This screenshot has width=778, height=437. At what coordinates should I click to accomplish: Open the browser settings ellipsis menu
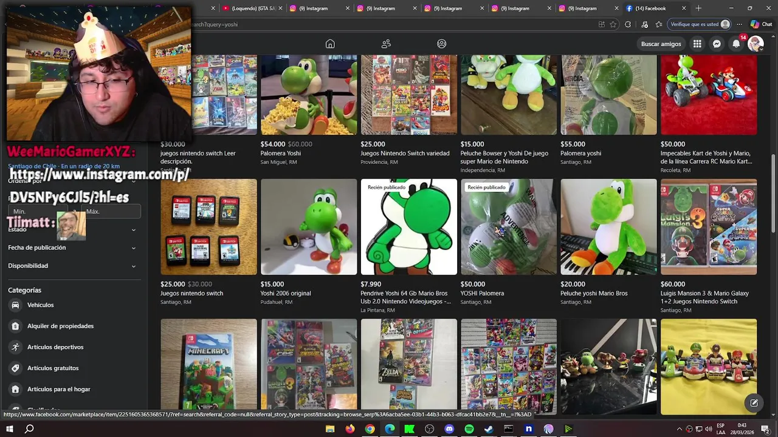click(x=739, y=24)
